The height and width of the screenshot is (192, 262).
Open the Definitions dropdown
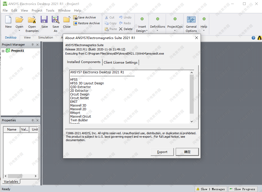click(x=158, y=31)
